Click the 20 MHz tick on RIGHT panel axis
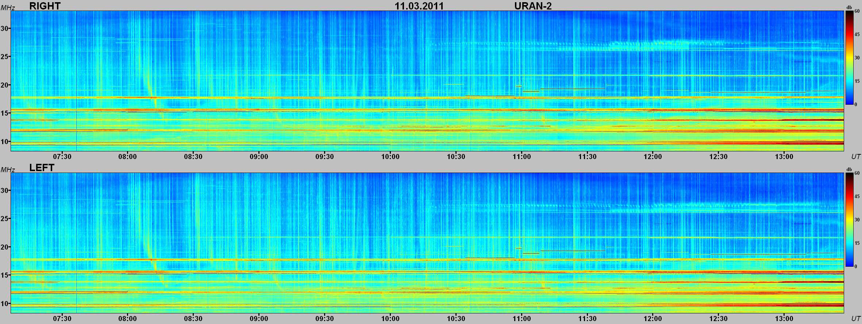 pos(5,85)
